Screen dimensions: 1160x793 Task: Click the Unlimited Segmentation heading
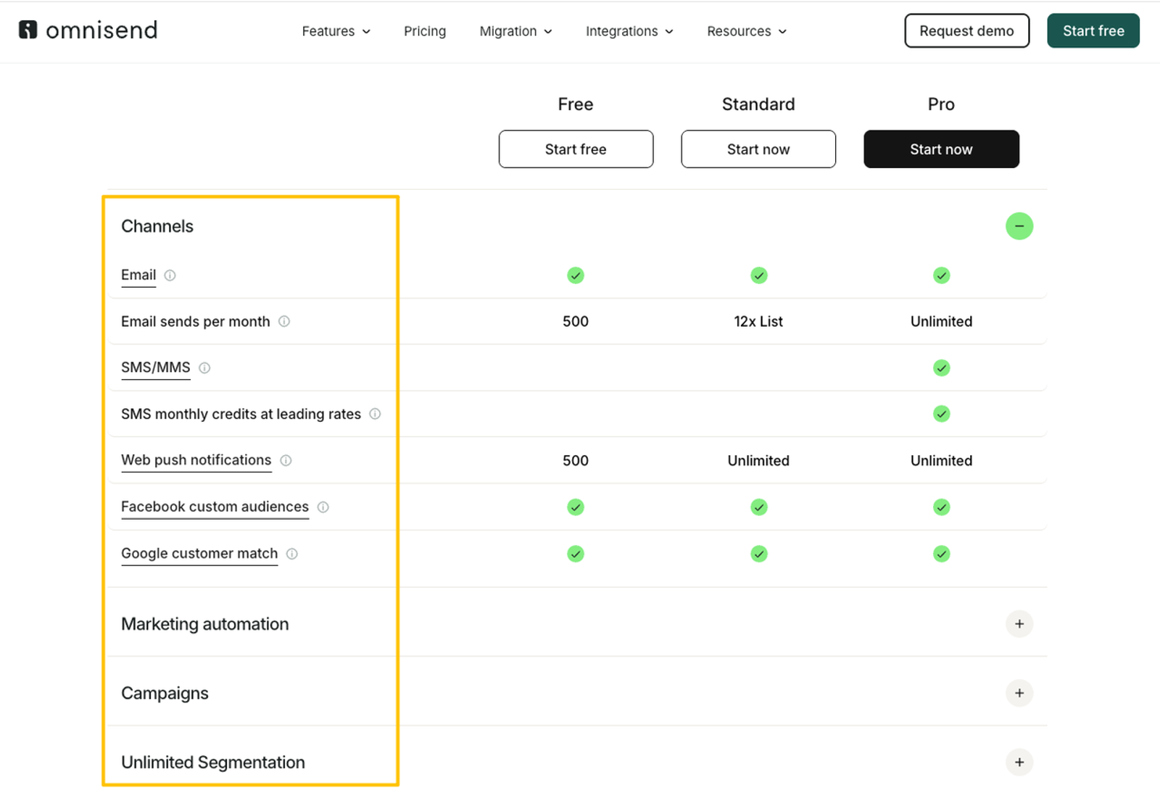click(x=213, y=763)
